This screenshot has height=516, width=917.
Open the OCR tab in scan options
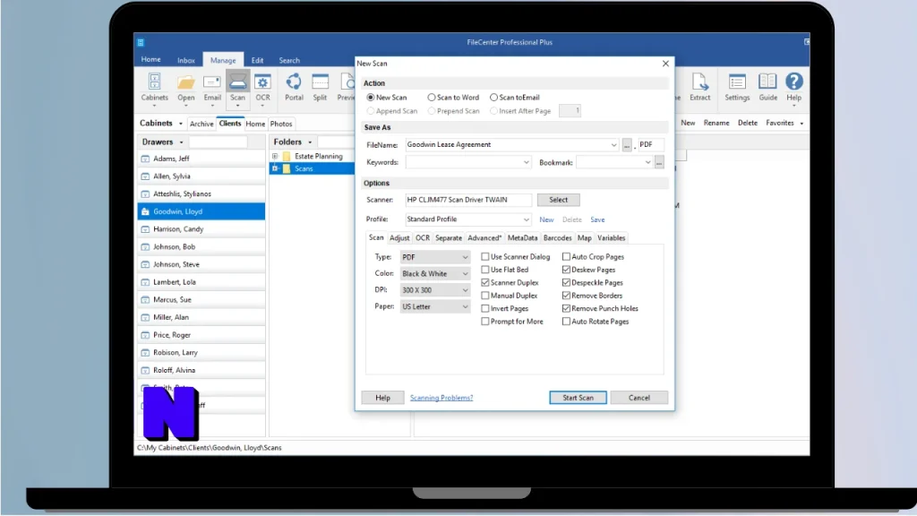pyautogui.click(x=423, y=238)
